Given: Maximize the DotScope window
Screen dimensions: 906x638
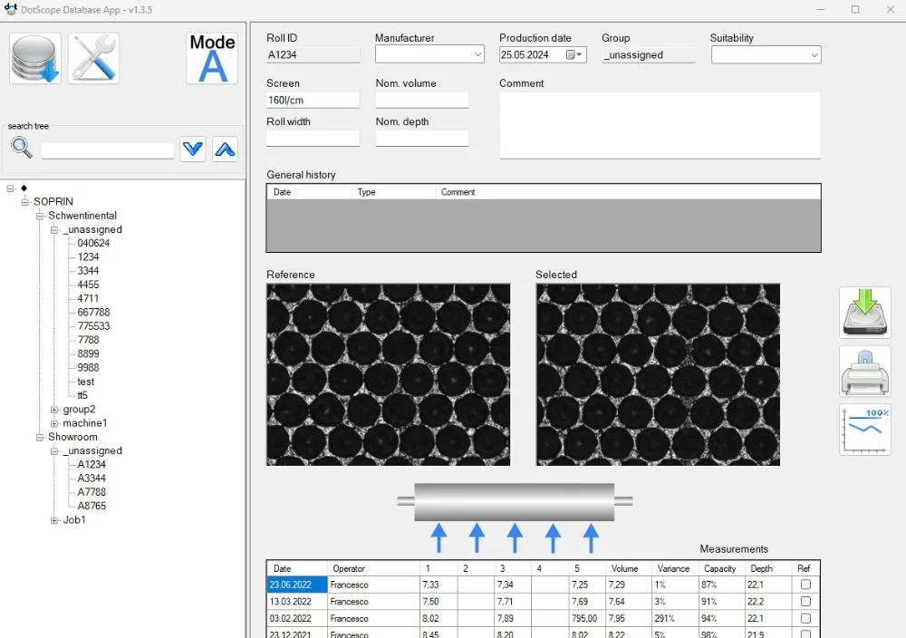Looking at the screenshot, I should (855, 9).
